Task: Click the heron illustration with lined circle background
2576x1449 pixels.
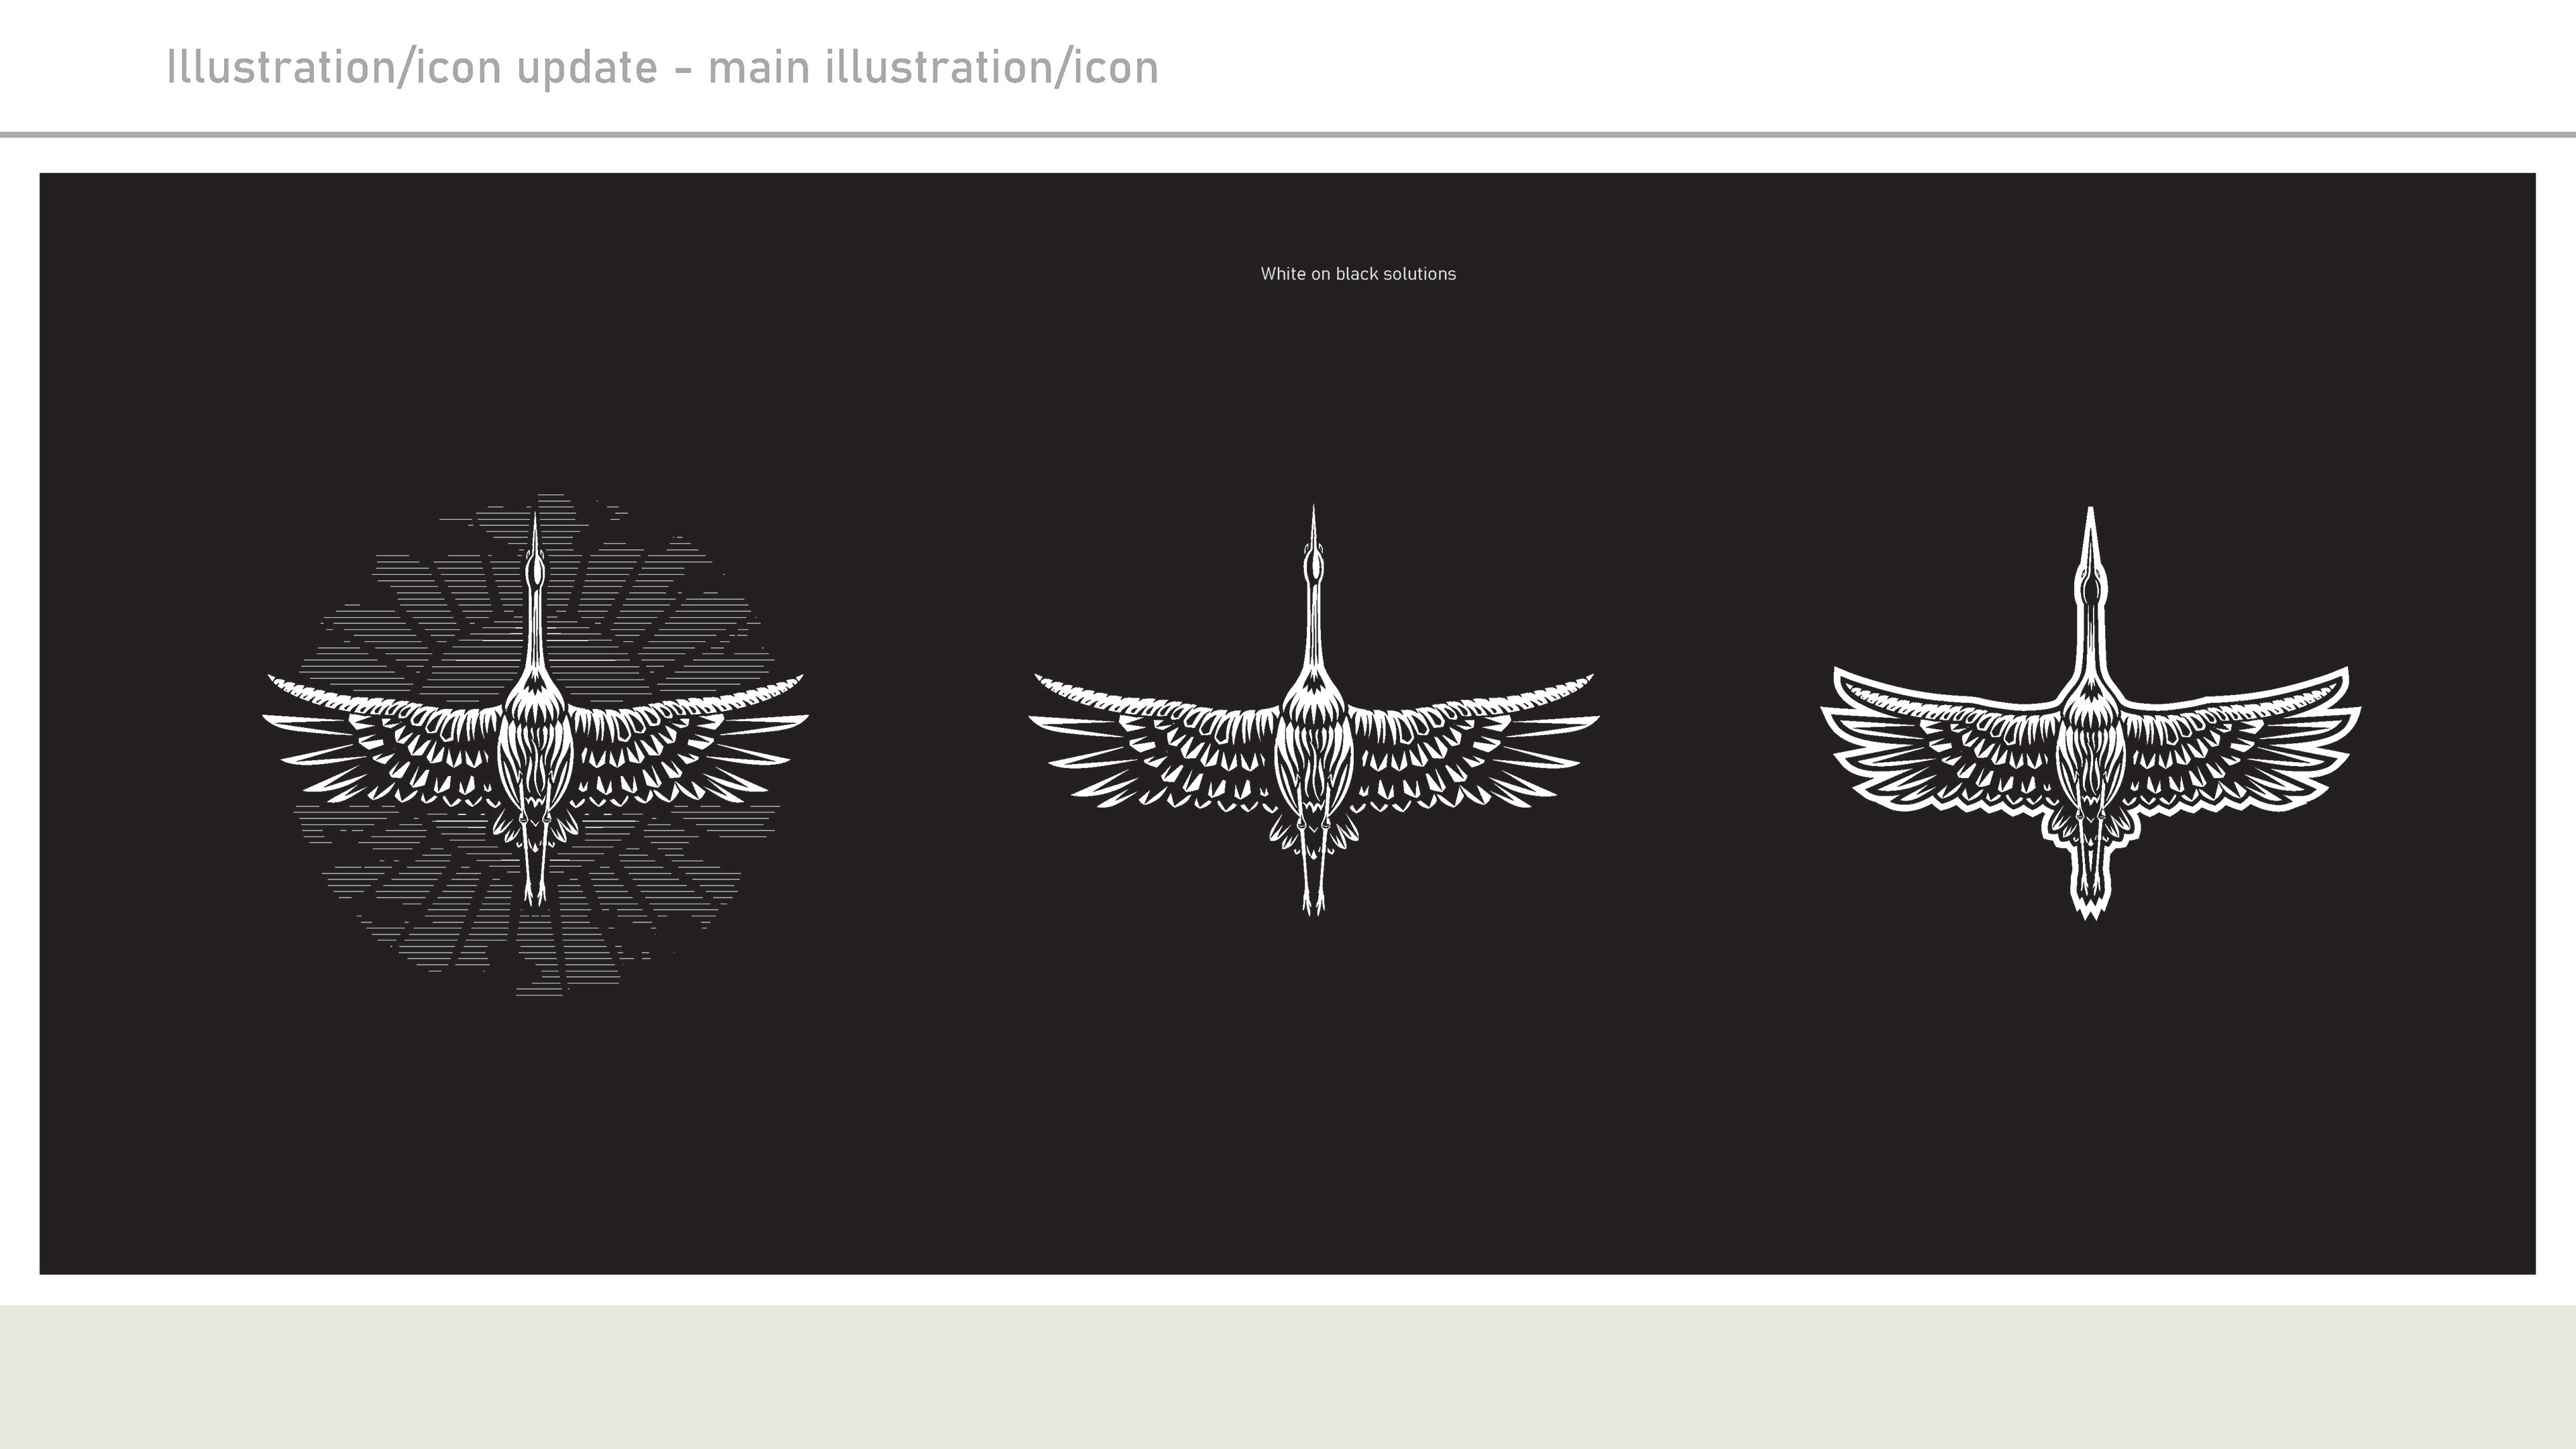Action: 535,745
